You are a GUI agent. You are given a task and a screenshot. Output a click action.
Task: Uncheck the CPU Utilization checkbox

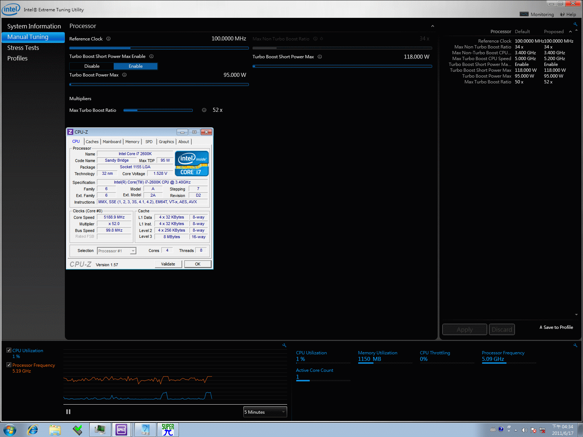(9, 350)
